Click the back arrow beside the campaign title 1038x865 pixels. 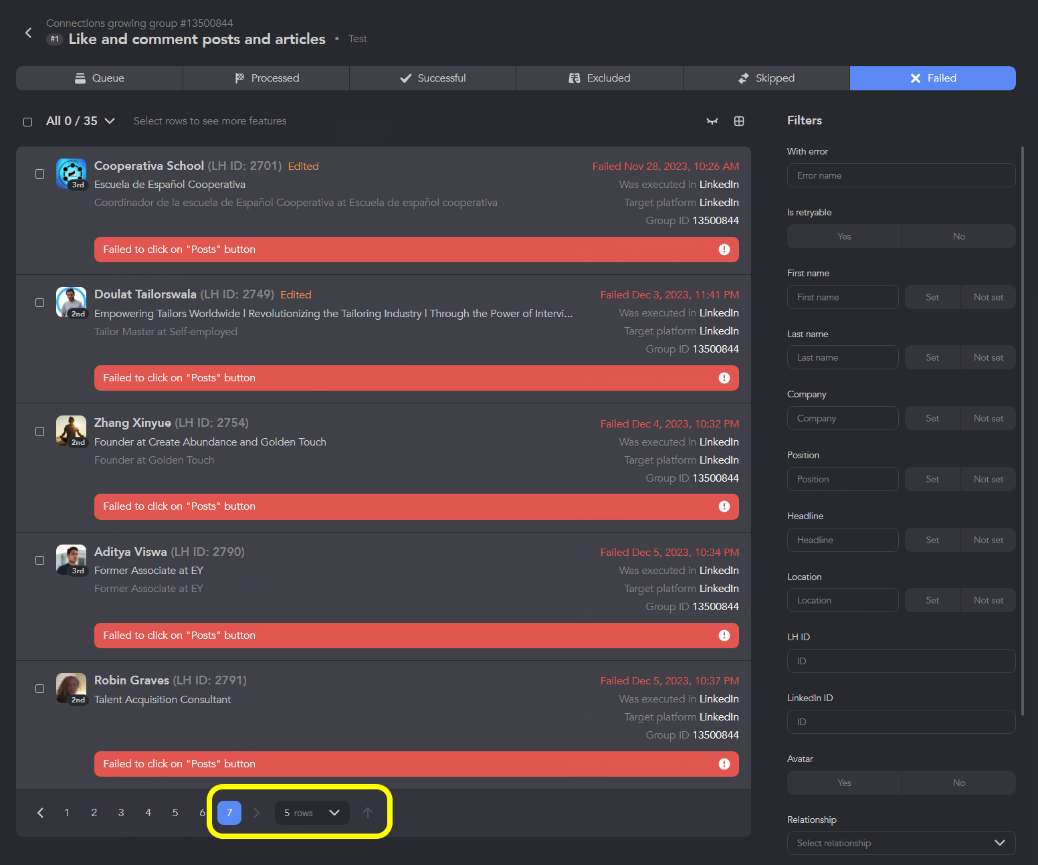(28, 33)
